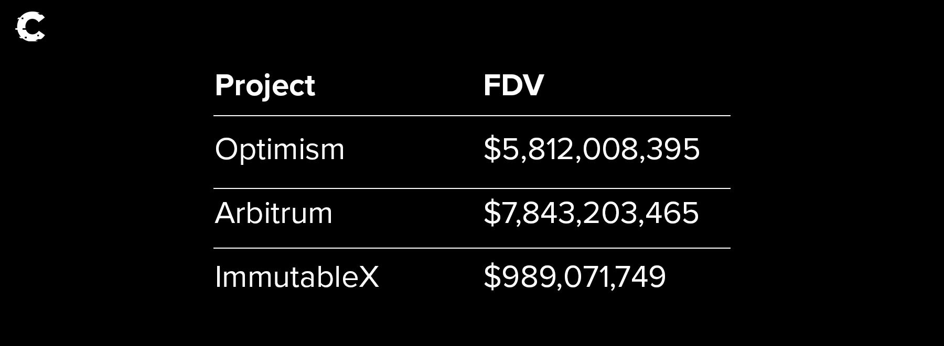
Task: Click the white C logo icon
Action: point(30,27)
